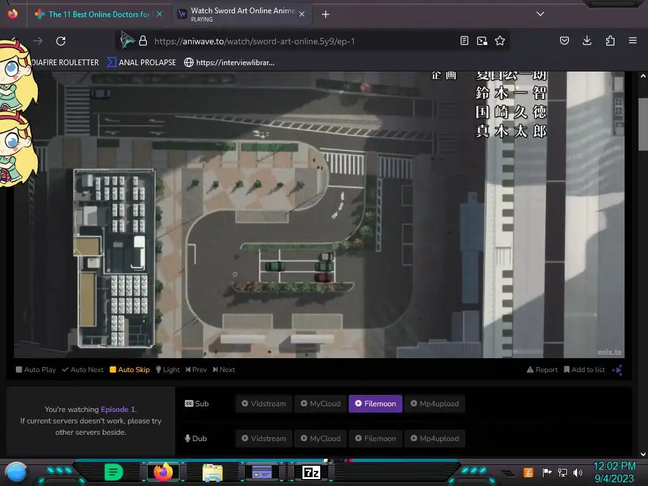Go to the Next episode
The image size is (648, 486).
[x=223, y=370]
